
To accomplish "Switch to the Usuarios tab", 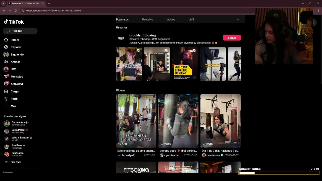I will coord(147,19).
